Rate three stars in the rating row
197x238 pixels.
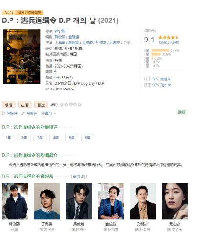[x=71, y=105]
